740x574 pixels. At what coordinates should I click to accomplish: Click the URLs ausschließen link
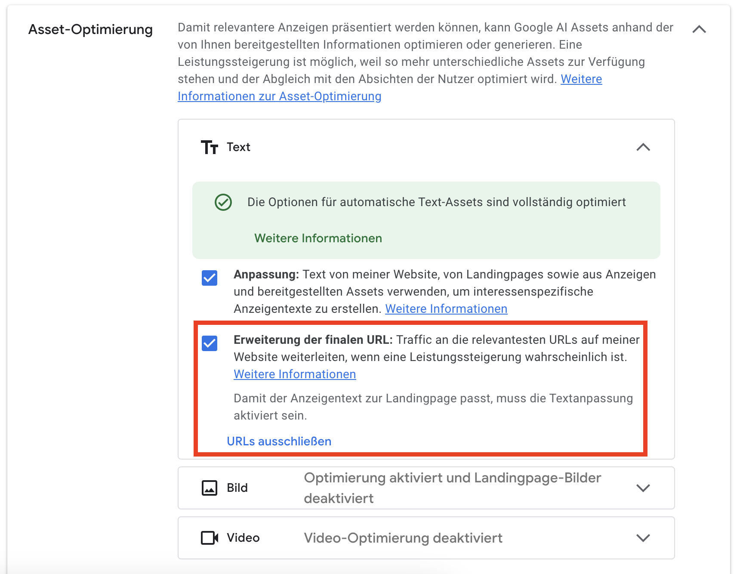279,441
